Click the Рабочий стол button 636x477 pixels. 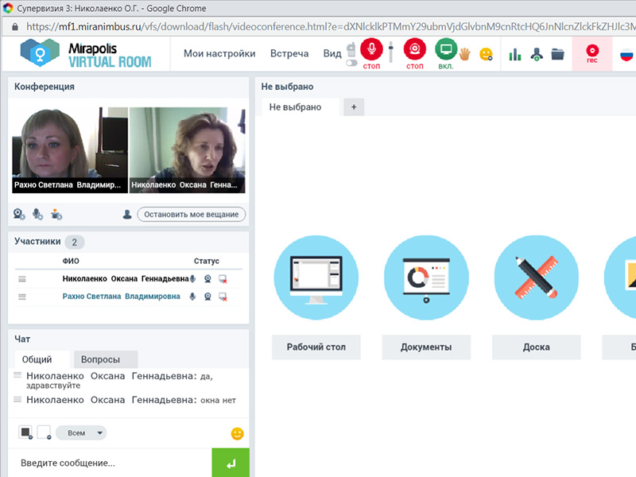coord(316,347)
